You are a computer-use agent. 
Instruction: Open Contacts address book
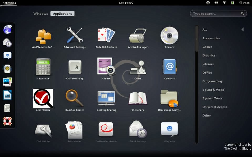(x=169, y=69)
